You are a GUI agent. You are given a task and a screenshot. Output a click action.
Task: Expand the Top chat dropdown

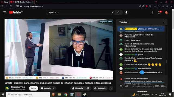[125, 22]
